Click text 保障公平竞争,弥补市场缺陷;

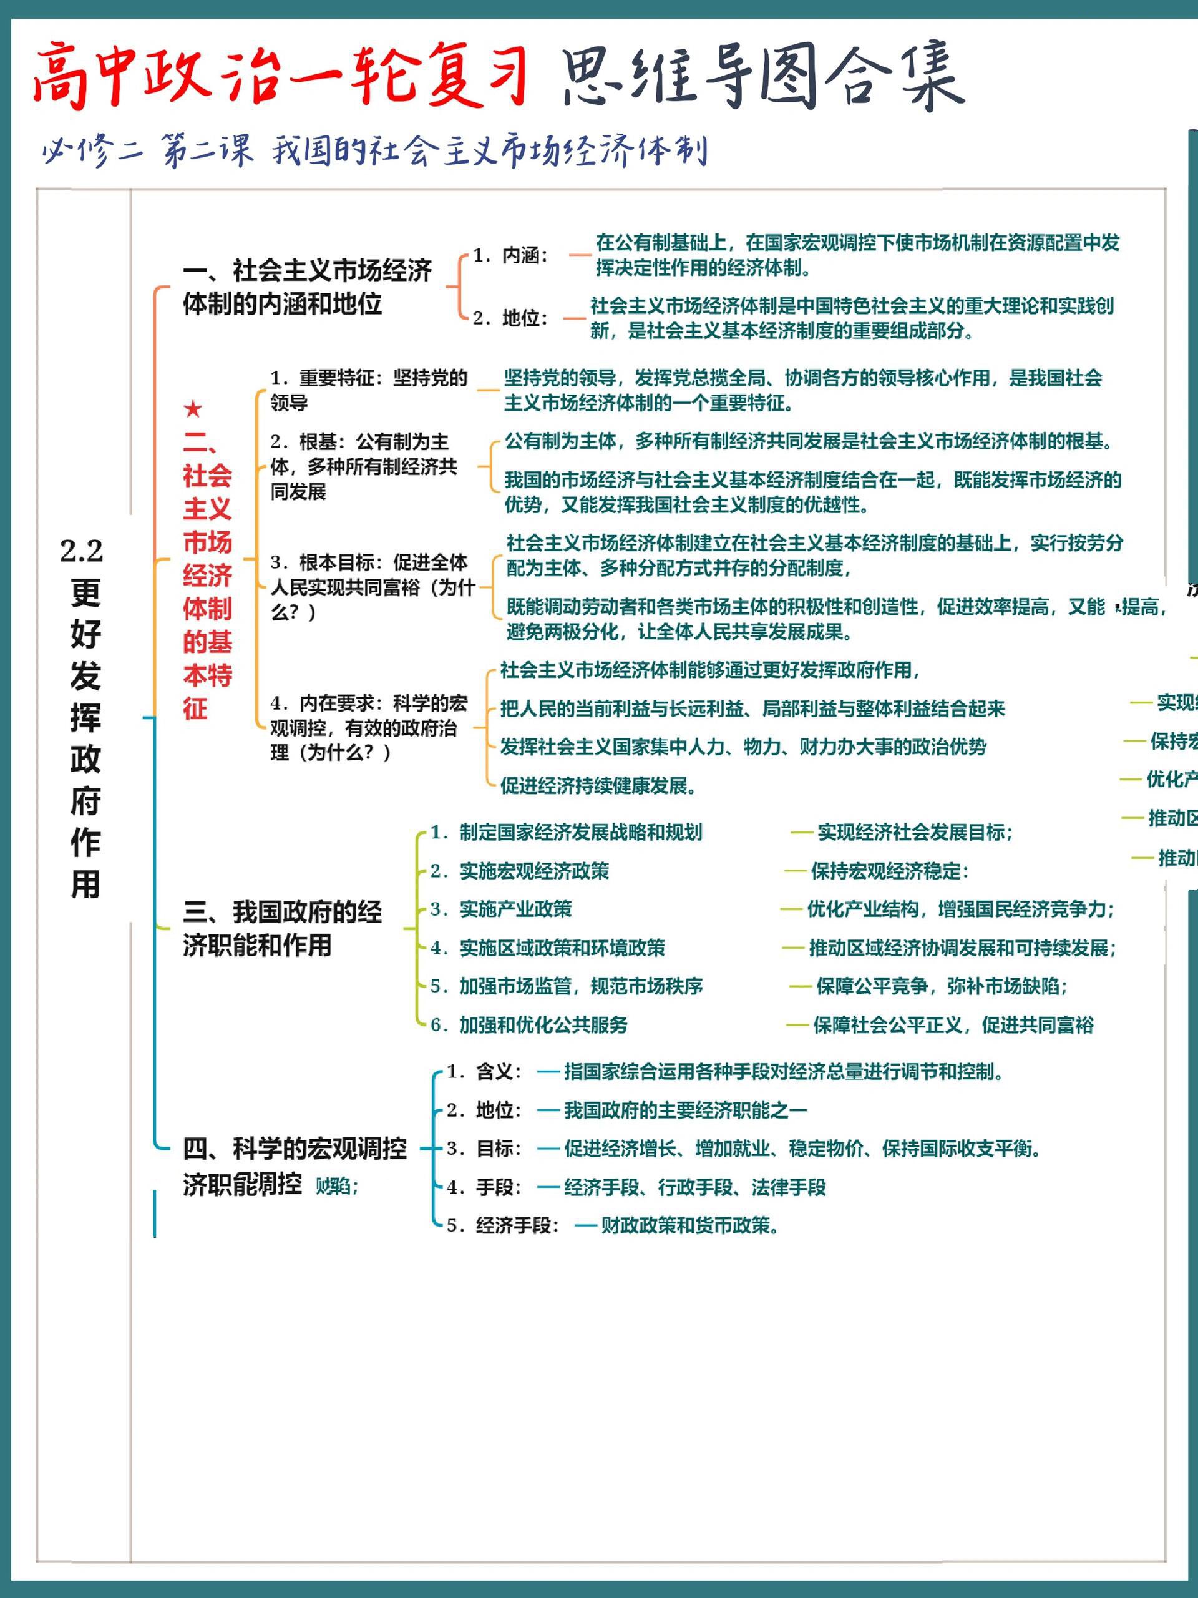942,986
